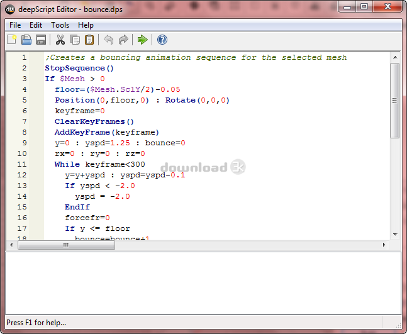Click the "If yspd < -2.0" statement
Image resolution: width=407 pixels, height=334 pixels.
pyautogui.click(x=100, y=186)
